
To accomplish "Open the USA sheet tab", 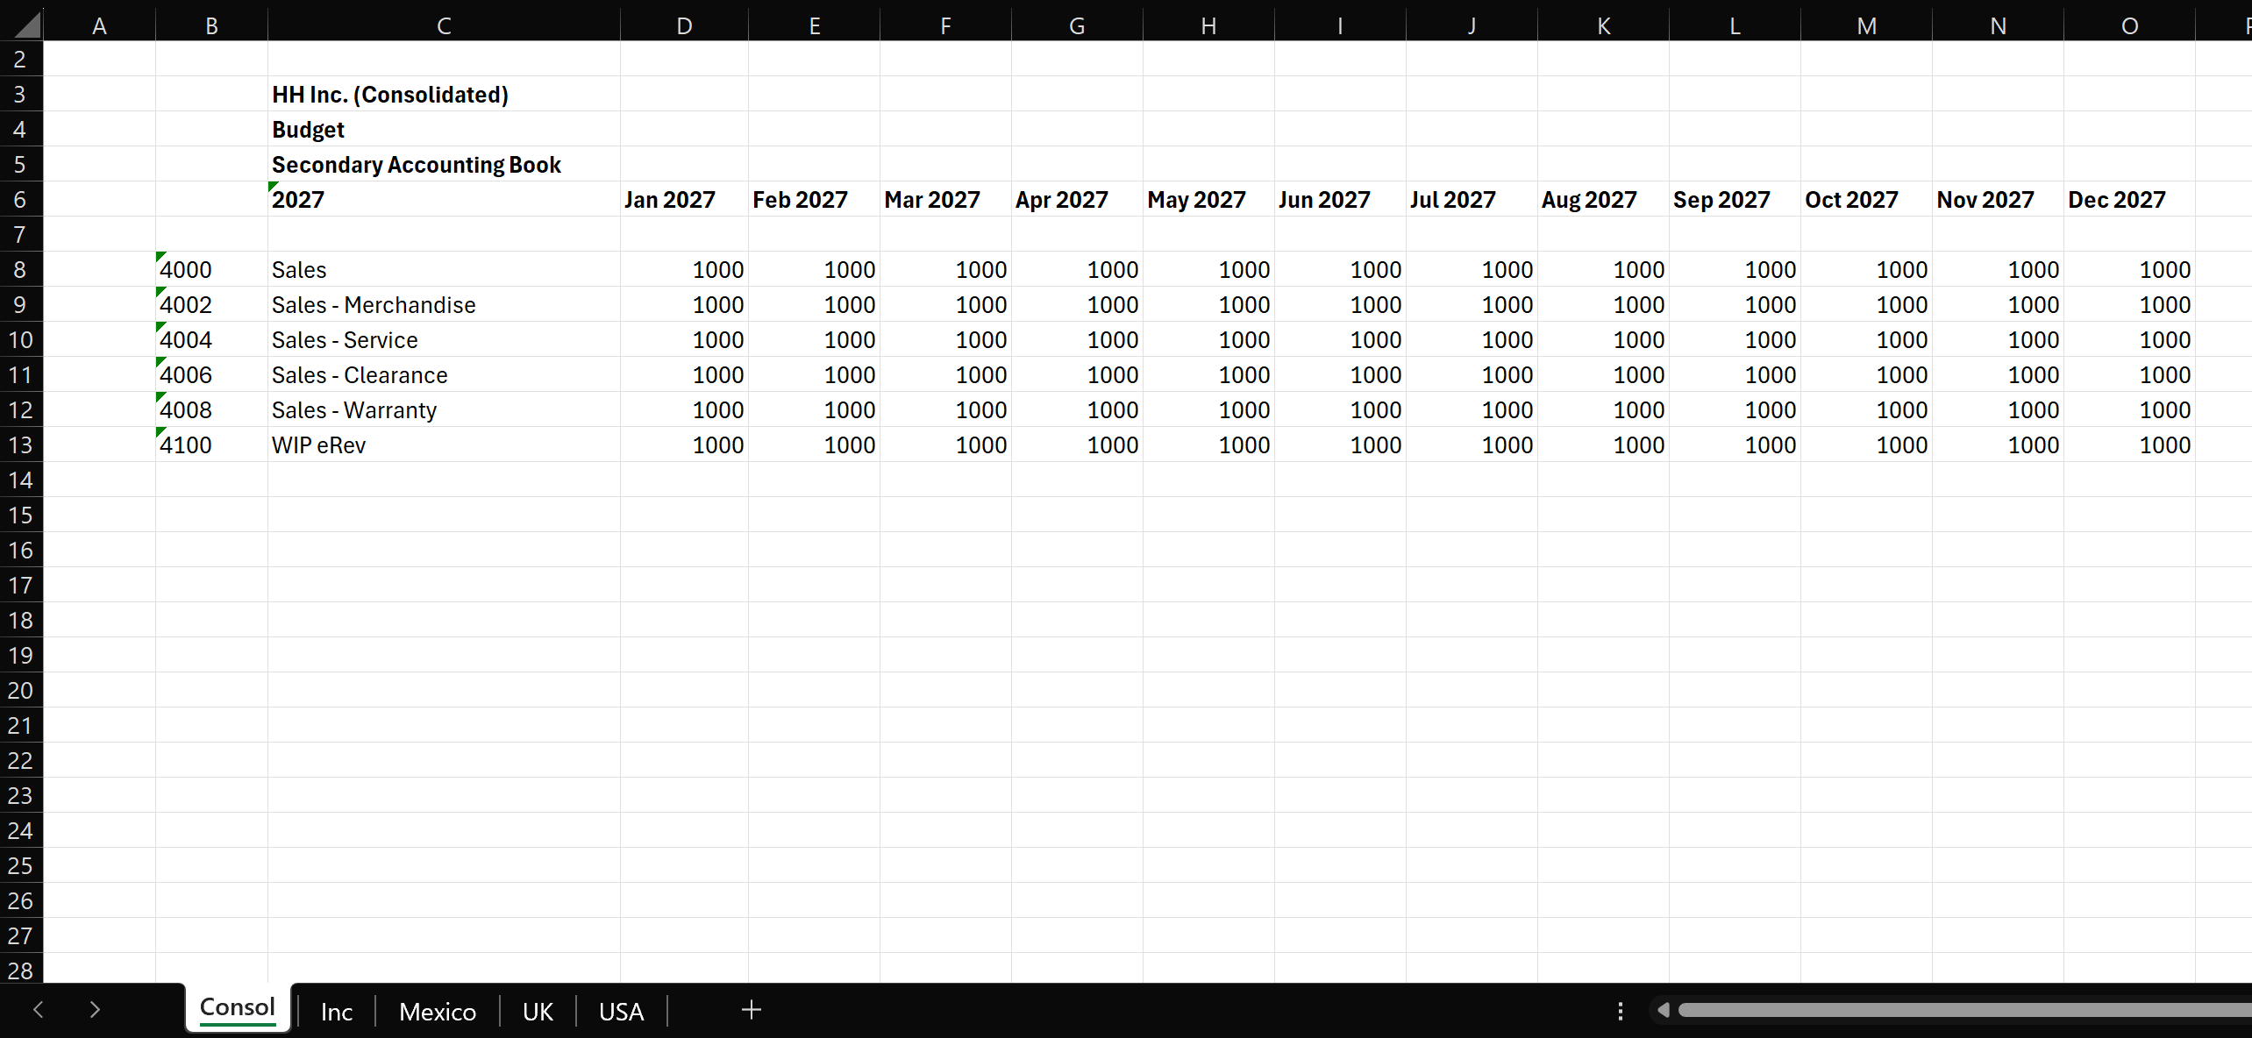I will [622, 1012].
